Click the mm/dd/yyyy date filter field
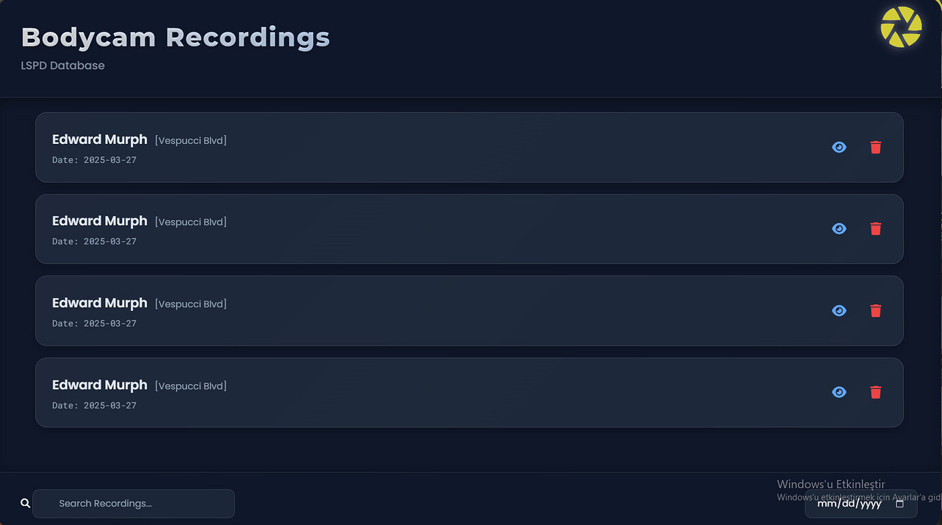Screen dimensions: 942x525 tap(850, 504)
